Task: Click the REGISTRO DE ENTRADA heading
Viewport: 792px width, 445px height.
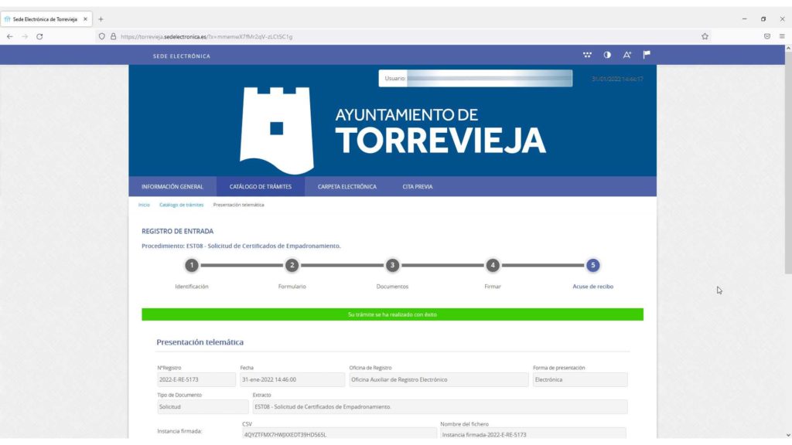Action: [x=177, y=231]
